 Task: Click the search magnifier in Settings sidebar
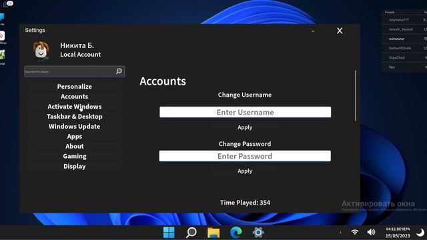[x=119, y=71]
